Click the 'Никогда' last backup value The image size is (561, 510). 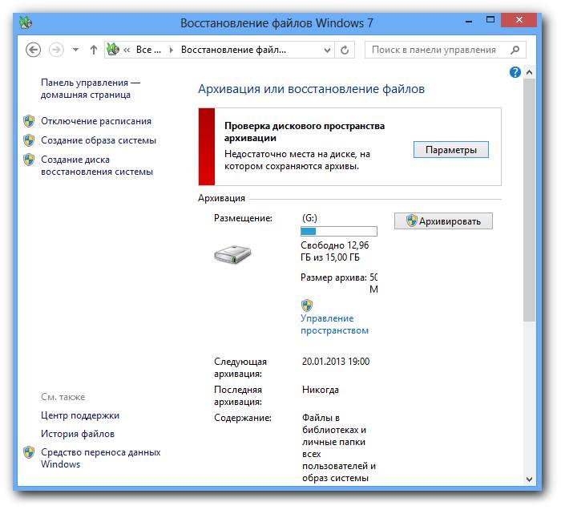321,390
